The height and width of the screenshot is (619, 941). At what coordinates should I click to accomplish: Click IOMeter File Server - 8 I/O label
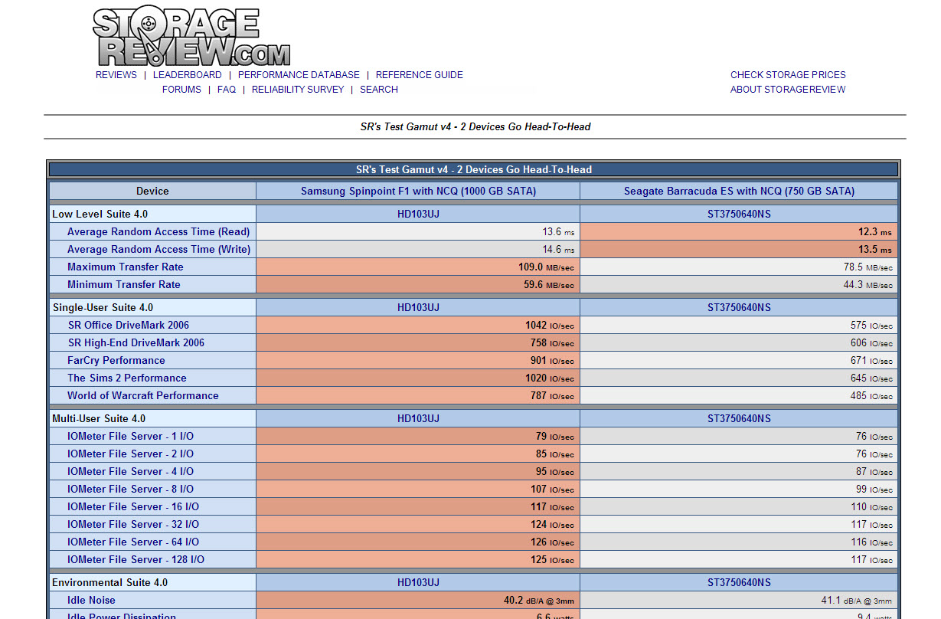click(131, 489)
